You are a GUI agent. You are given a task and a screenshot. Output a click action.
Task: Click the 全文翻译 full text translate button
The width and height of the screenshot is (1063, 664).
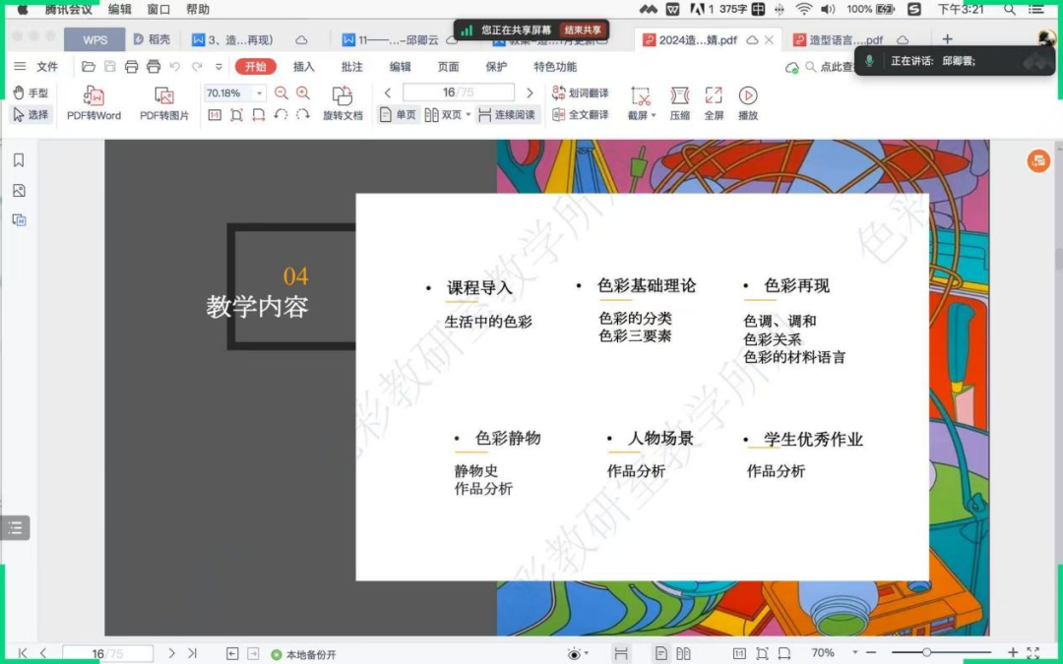point(581,115)
